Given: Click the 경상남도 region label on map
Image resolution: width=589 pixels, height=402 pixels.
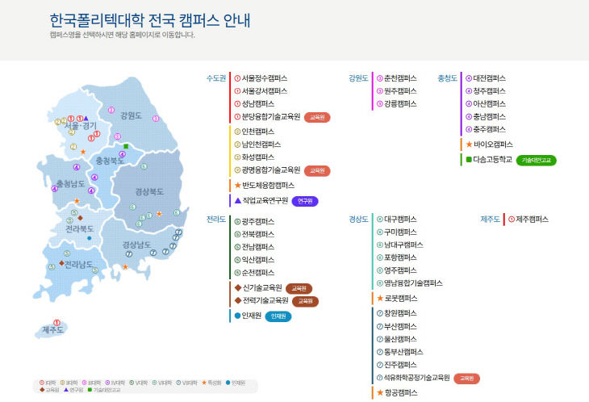Looking at the screenshot, I should coord(136,245).
